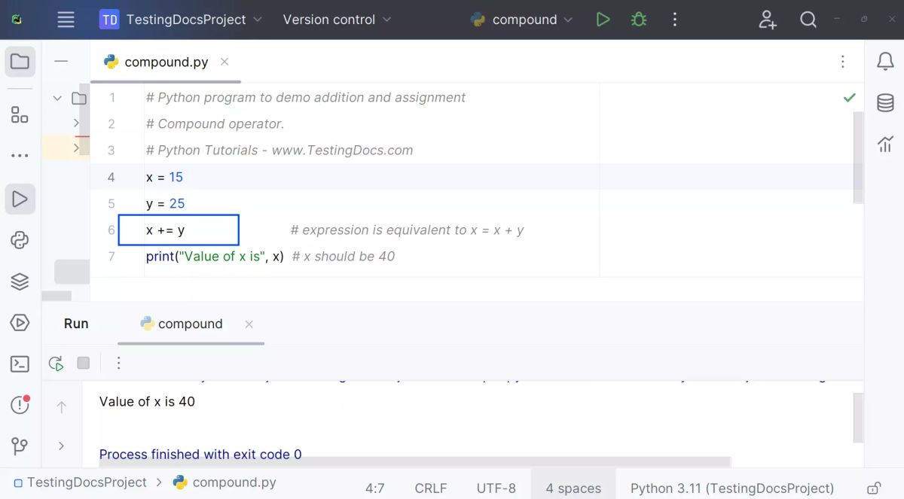Screen dimensions: 904x499
Task: Click the CRLF line separator widget
Action: click(x=430, y=488)
